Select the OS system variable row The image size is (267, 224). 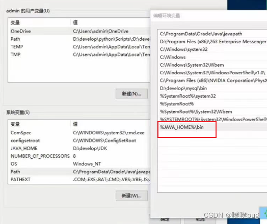click(x=79, y=164)
